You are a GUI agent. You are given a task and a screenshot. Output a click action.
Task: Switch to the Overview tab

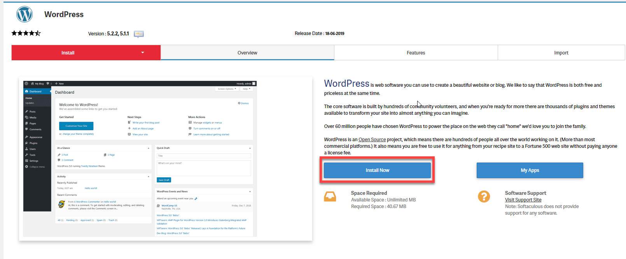click(247, 52)
